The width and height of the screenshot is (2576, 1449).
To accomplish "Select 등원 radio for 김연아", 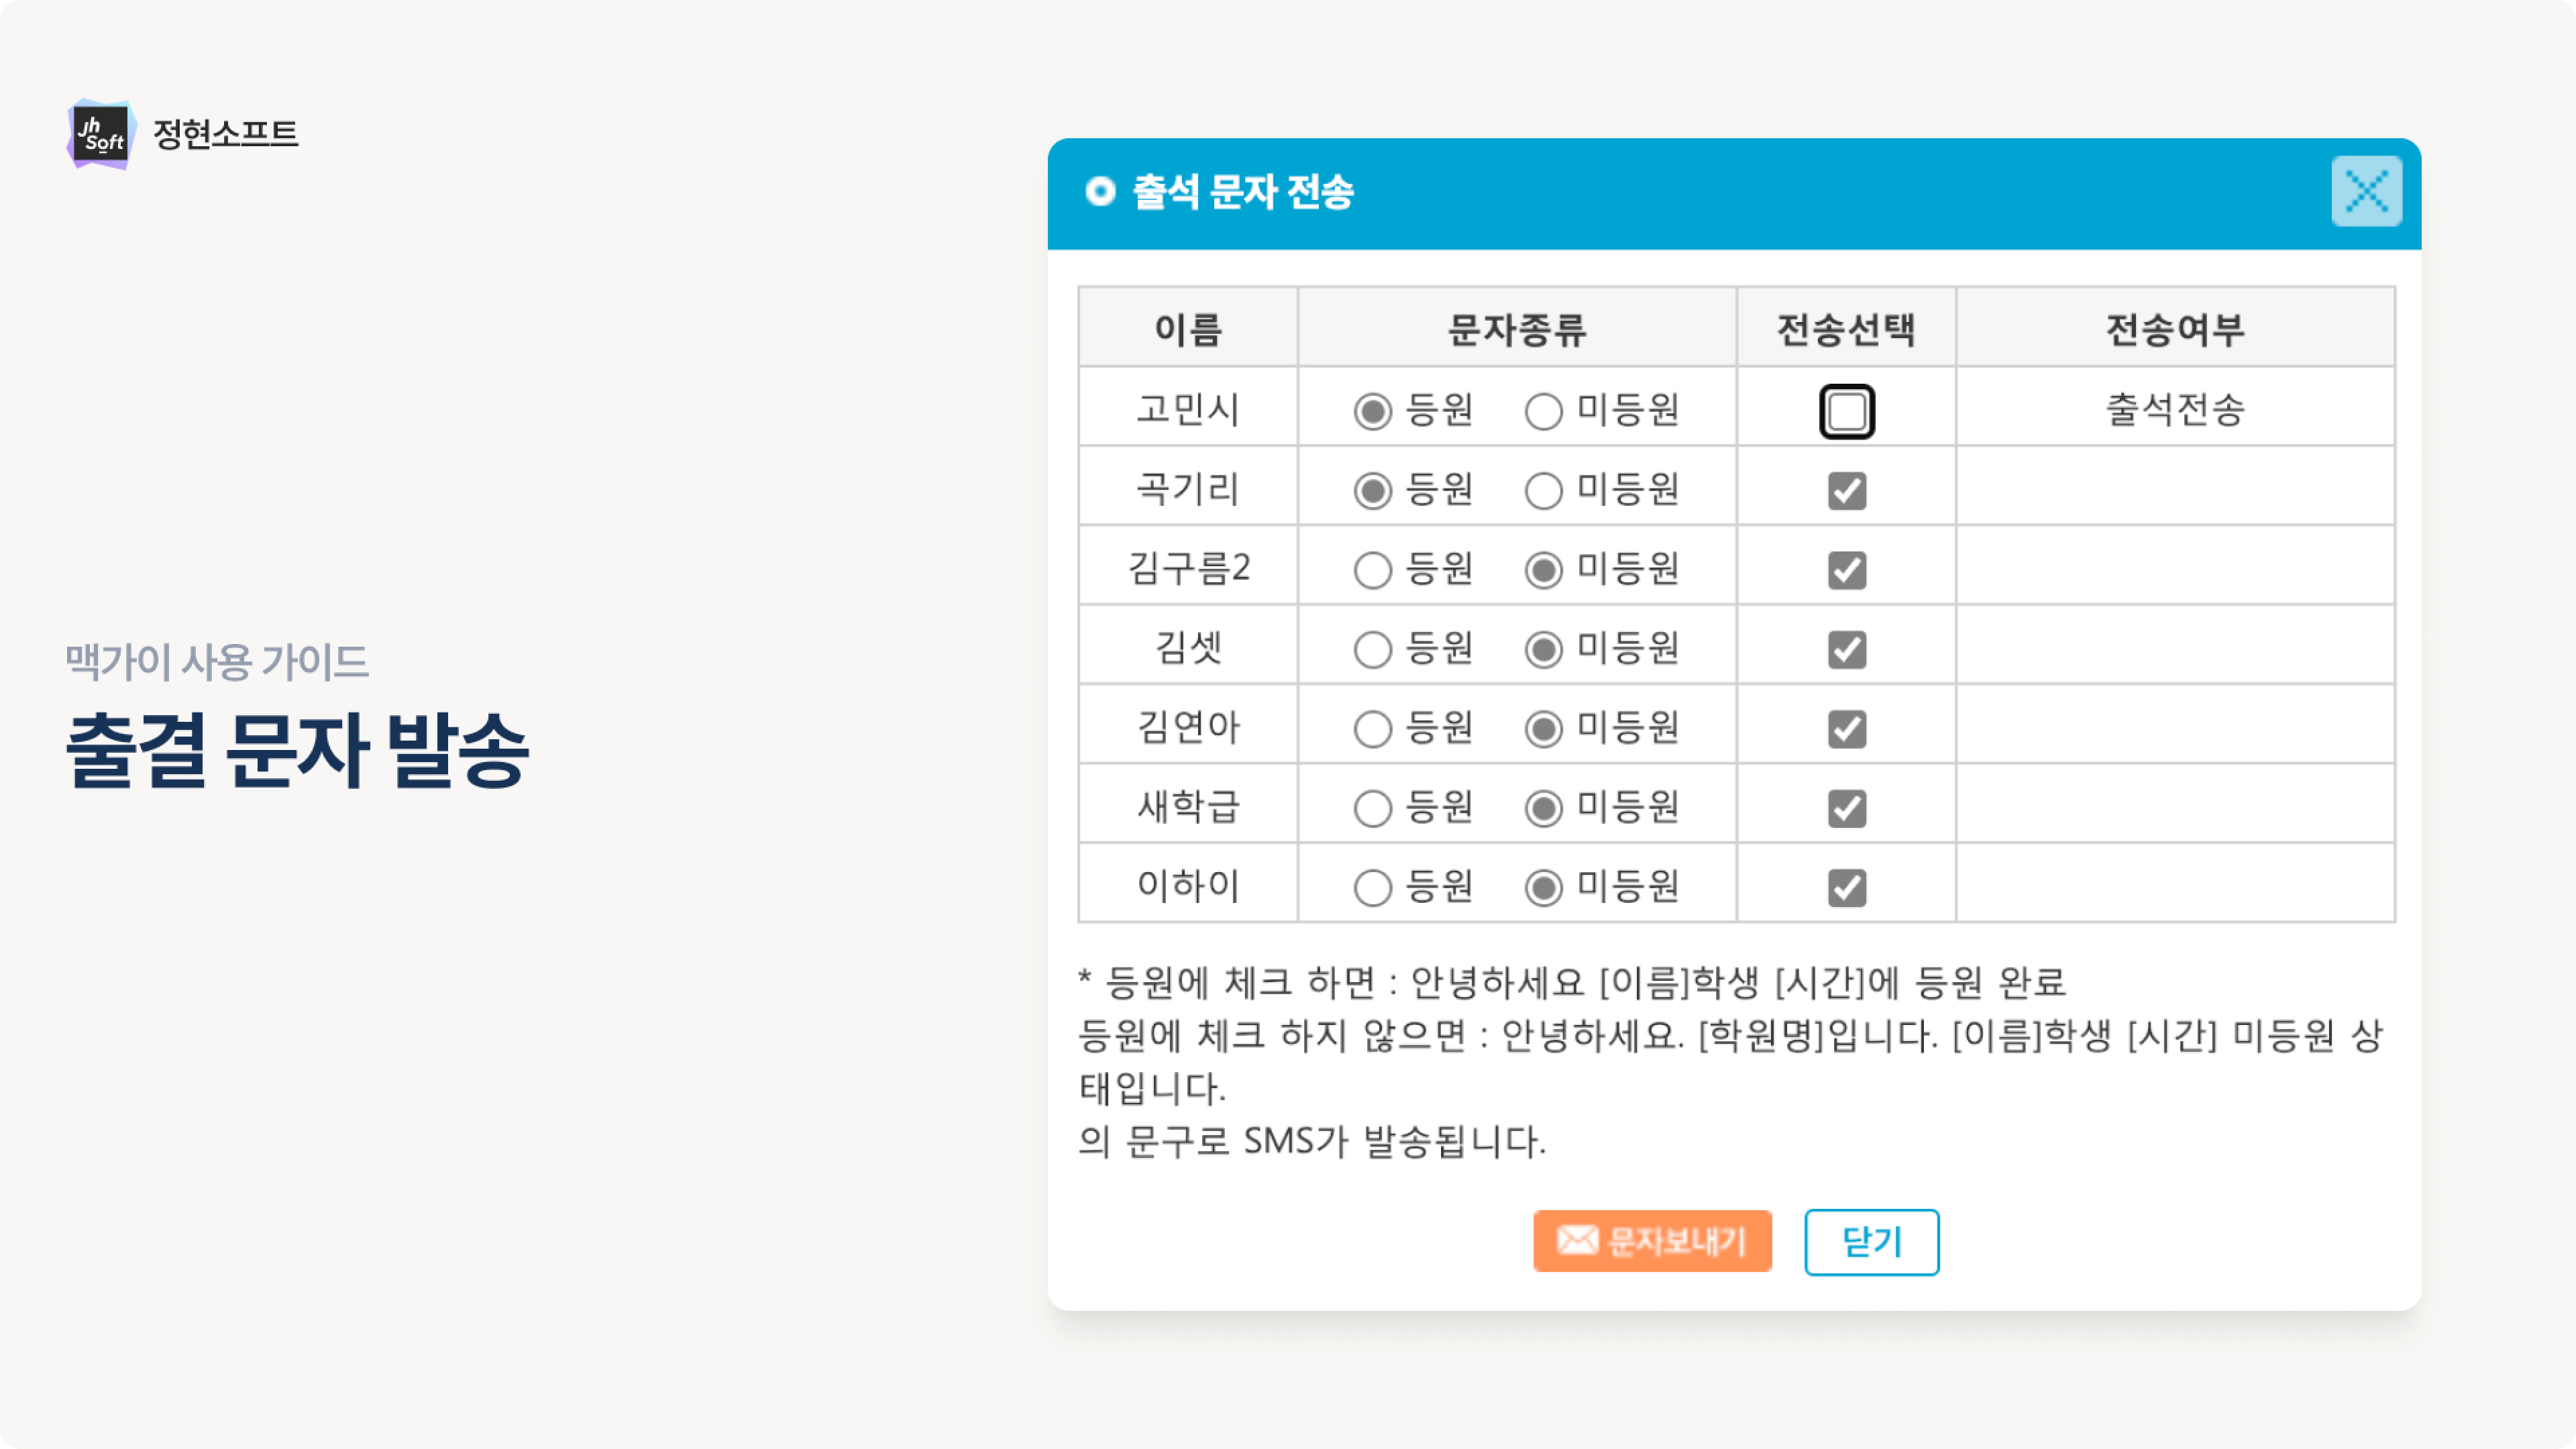I will (x=1372, y=729).
